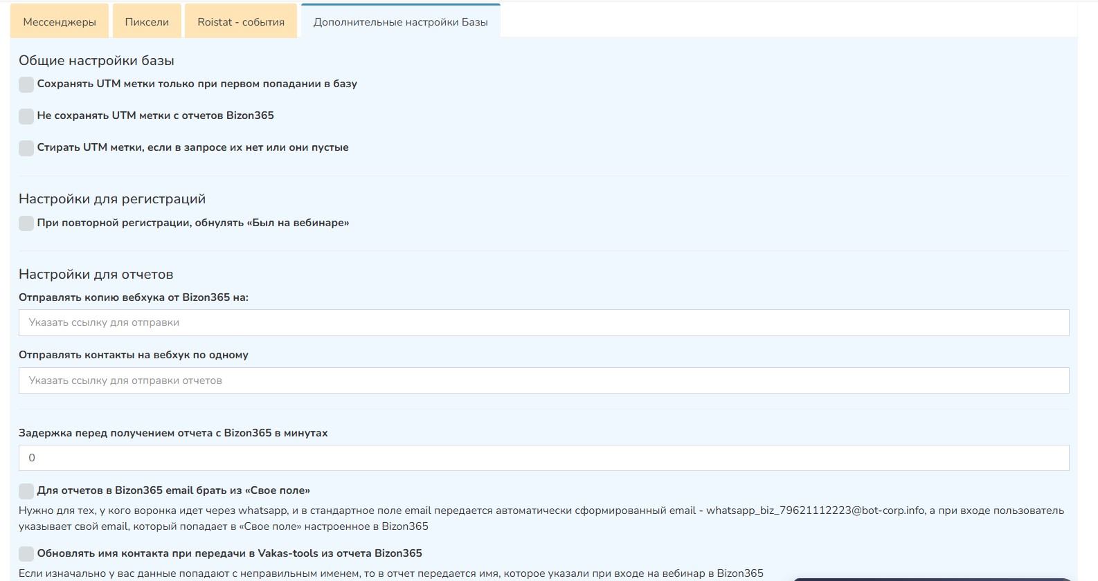Click the Дополнительные настройки Базы tab
Screen dimensions: 1098x581
tap(400, 22)
